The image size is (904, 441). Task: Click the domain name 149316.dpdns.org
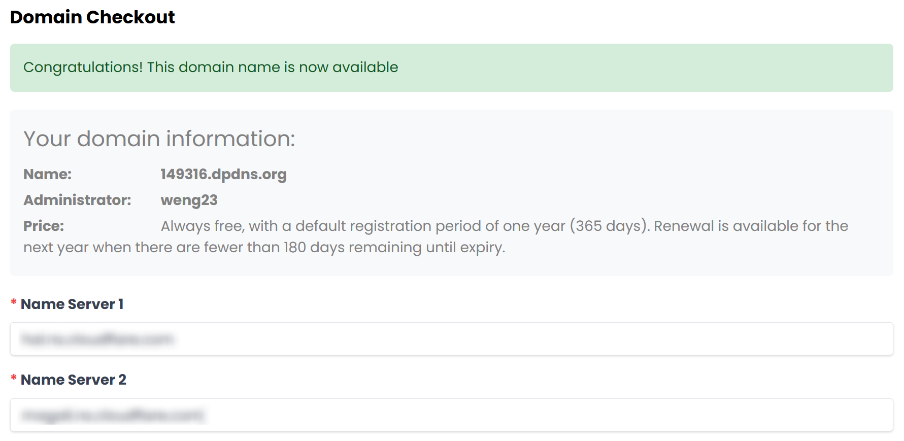(223, 174)
